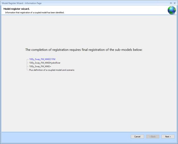Click the Next button
Image resolution: width=178 pixels, height=144 pixels.
pos(168,137)
